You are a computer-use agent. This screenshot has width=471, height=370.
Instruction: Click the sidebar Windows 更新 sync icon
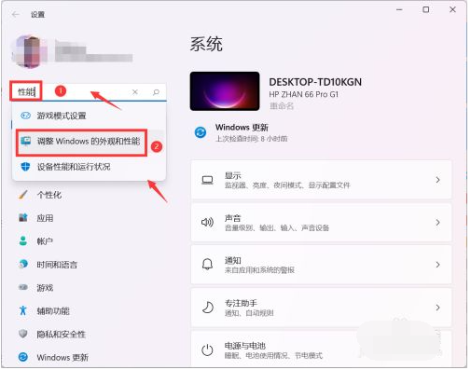[x=23, y=357]
